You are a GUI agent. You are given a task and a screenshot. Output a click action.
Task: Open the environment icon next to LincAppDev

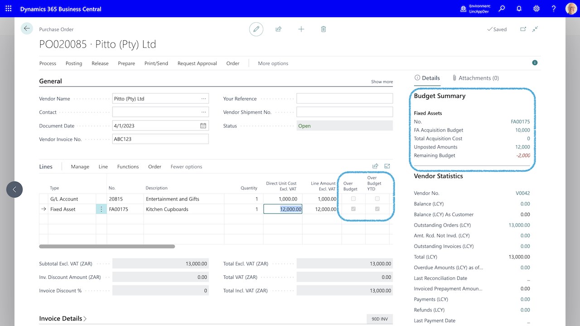point(463,9)
